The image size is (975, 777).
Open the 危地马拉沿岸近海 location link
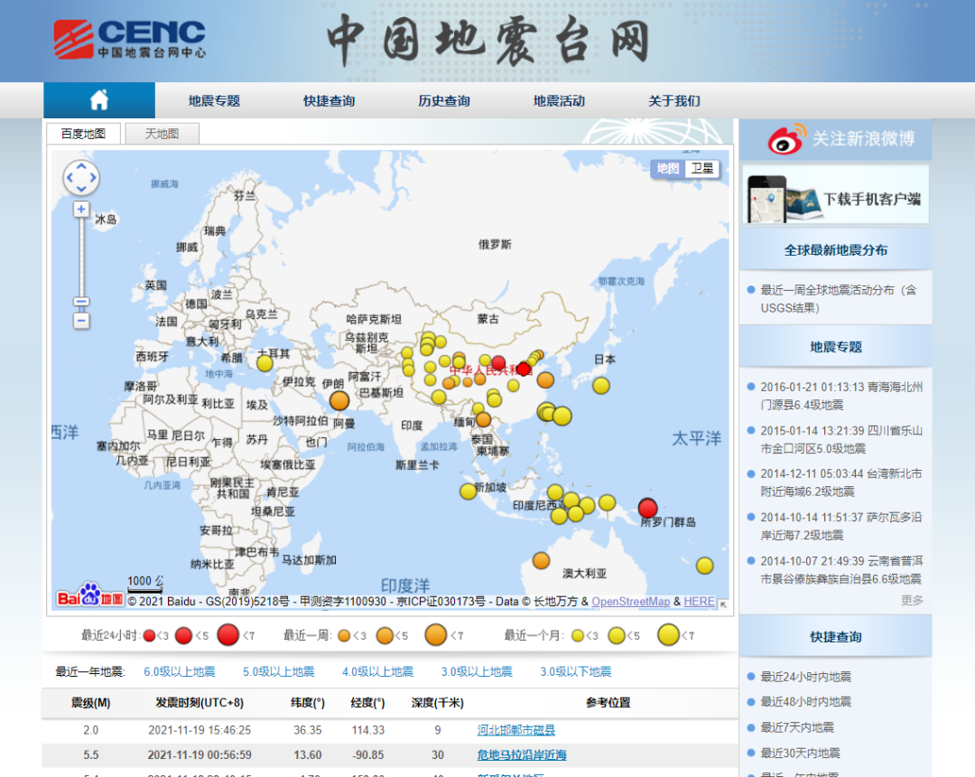522,755
